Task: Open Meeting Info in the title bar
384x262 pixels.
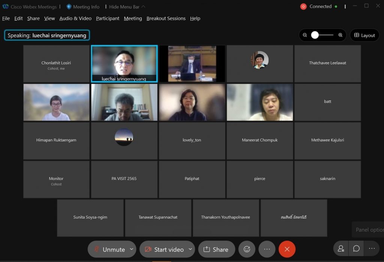Action: tap(83, 7)
